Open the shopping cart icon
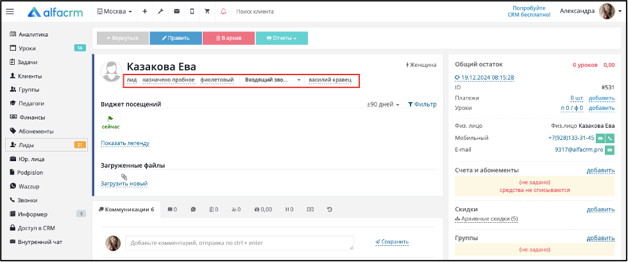 coord(207,12)
